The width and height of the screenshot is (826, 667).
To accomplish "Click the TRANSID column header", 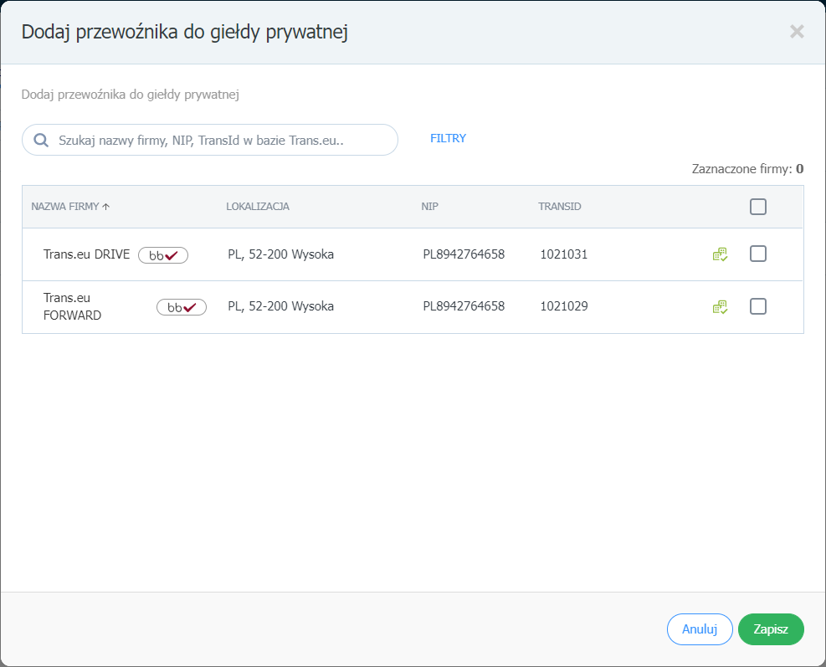I will [x=559, y=207].
